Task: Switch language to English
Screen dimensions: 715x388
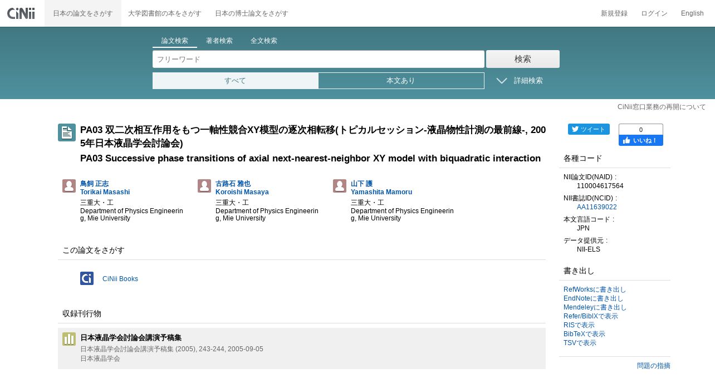Action: click(x=692, y=13)
